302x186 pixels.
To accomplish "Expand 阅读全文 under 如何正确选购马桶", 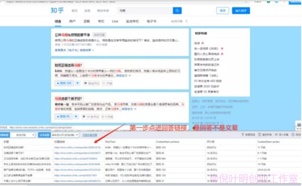I will click(x=123, y=75).
